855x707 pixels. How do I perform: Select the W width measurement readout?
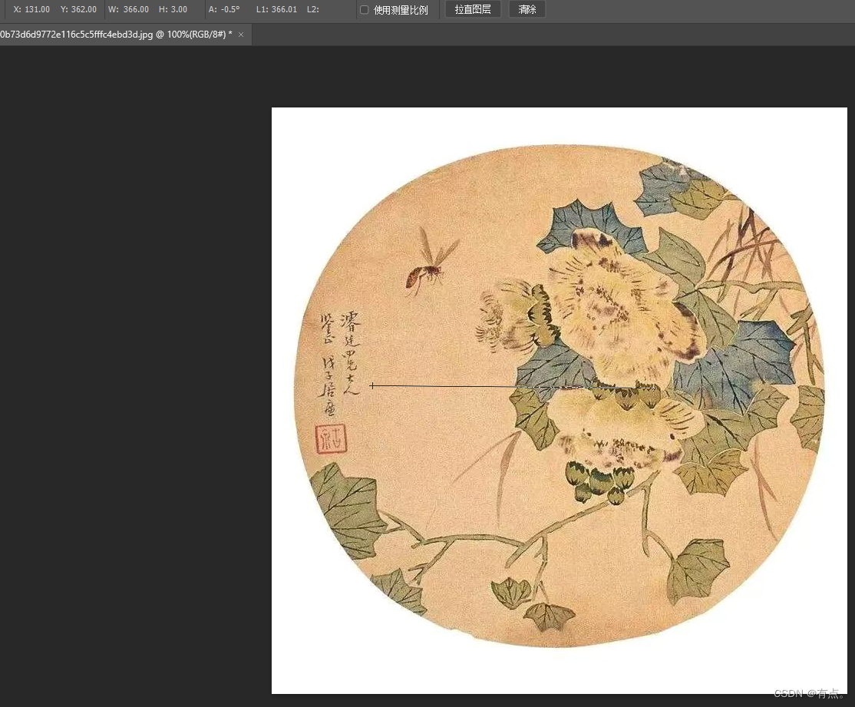pyautogui.click(x=127, y=9)
